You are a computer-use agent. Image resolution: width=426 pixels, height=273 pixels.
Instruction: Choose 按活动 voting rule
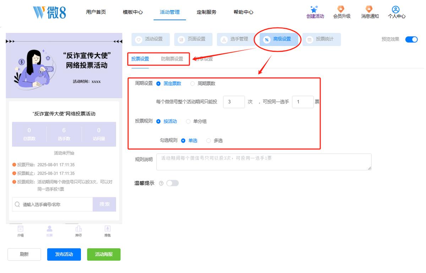pos(166,121)
